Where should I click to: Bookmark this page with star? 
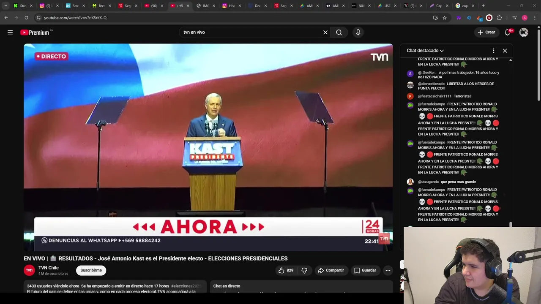[445, 18]
